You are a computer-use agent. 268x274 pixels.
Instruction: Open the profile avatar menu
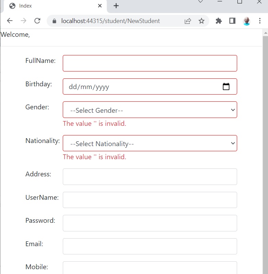click(246, 21)
